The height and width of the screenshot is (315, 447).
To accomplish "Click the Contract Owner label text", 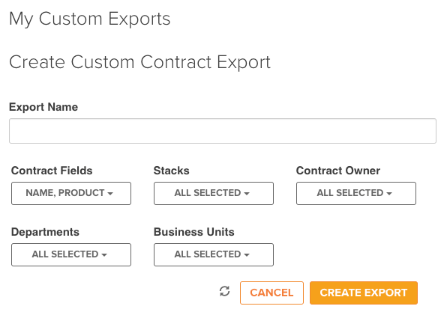I will pyautogui.click(x=338, y=171).
